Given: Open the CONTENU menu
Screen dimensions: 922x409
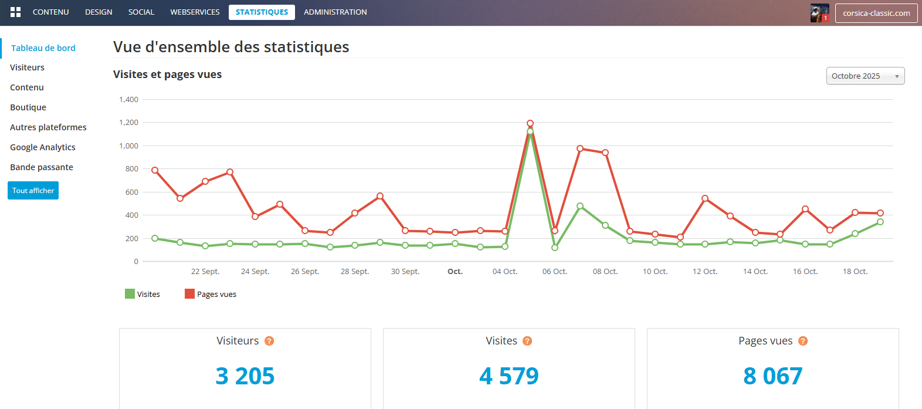Looking at the screenshot, I should [50, 12].
